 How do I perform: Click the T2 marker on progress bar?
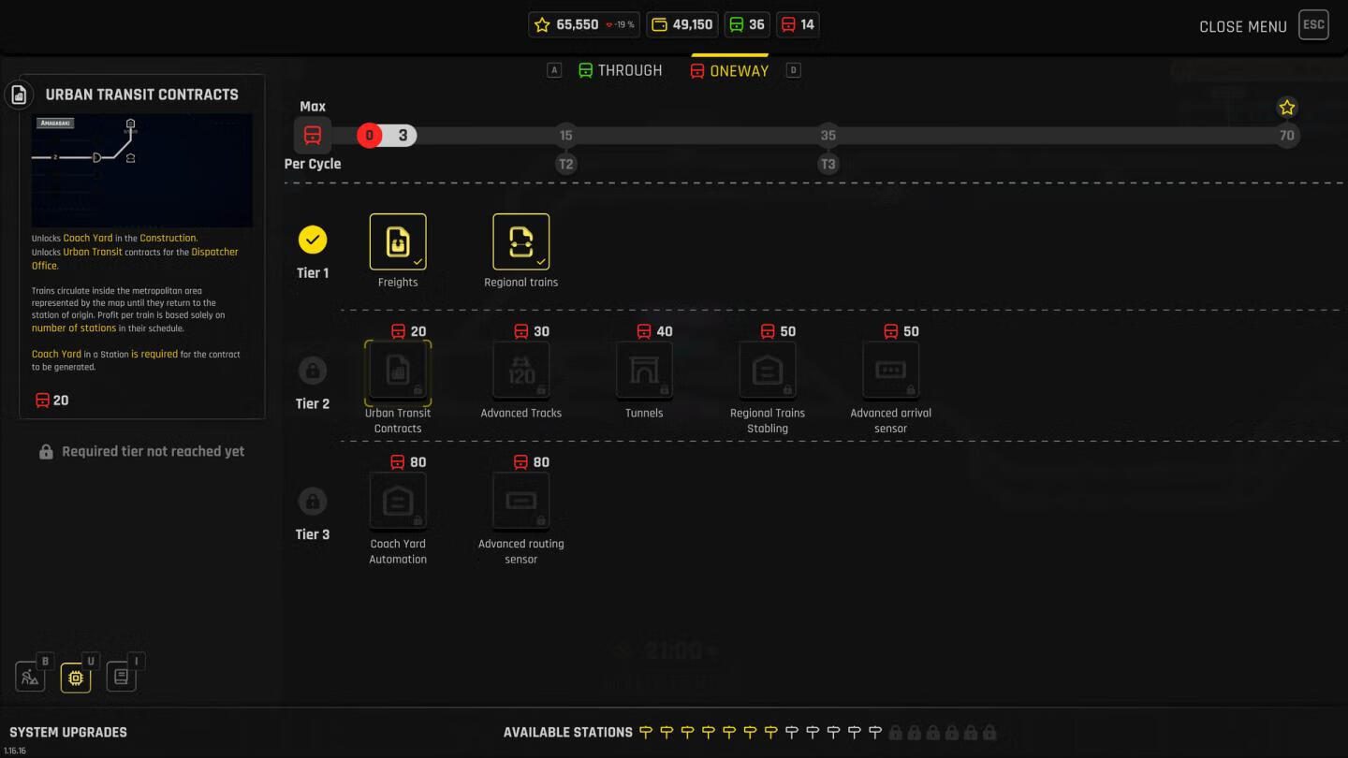(x=565, y=164)
